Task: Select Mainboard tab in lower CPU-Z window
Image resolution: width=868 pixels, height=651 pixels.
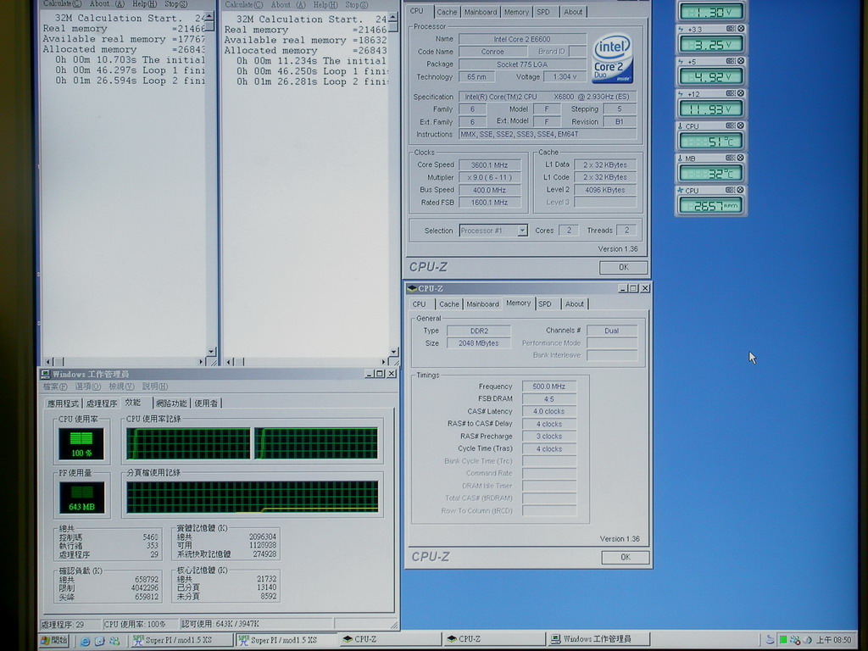Action: click(x=482, y=304)
